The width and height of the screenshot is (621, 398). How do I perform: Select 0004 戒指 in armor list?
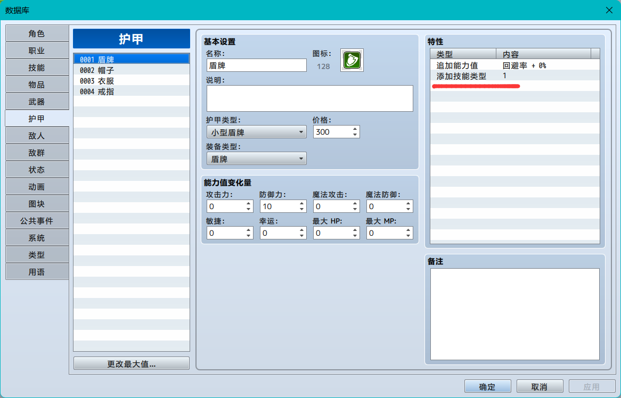[131, 92]
